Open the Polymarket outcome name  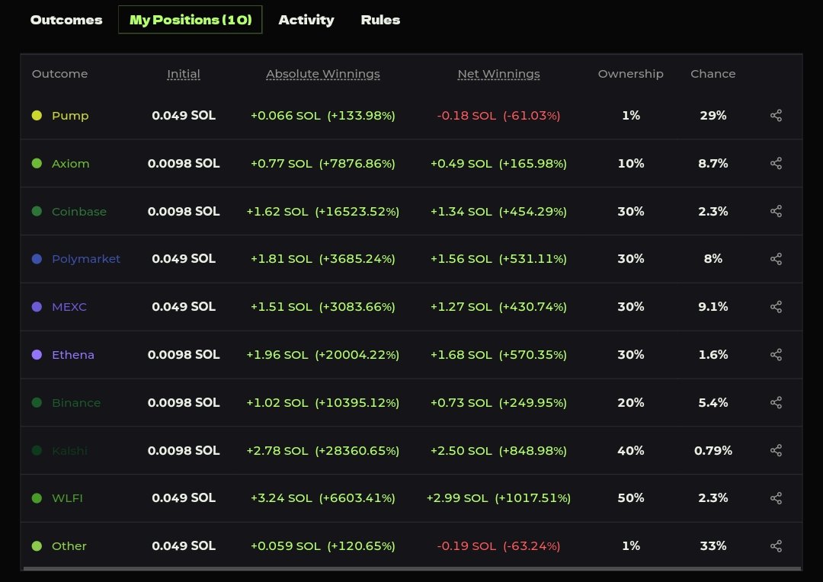(x=86, y=259)
